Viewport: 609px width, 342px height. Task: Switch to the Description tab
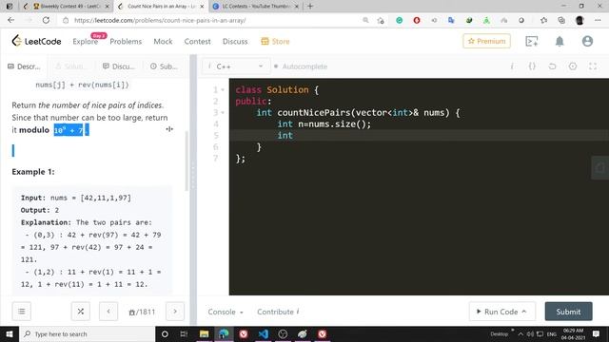pos(24,66)
